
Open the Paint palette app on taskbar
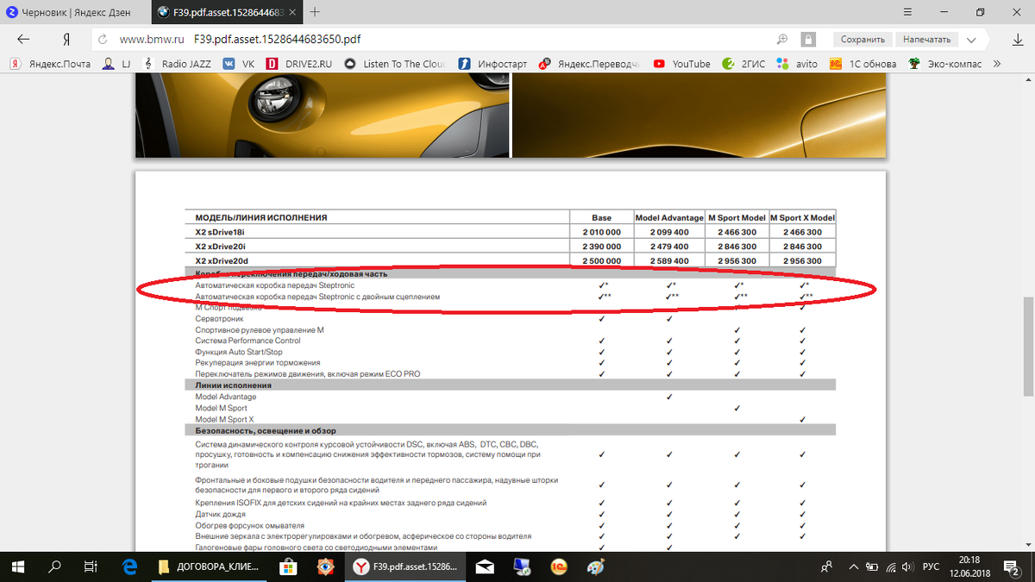pos(595,566)
